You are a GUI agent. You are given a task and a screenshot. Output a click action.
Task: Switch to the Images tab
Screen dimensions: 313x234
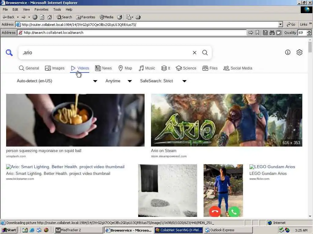[x=55, y=68]
